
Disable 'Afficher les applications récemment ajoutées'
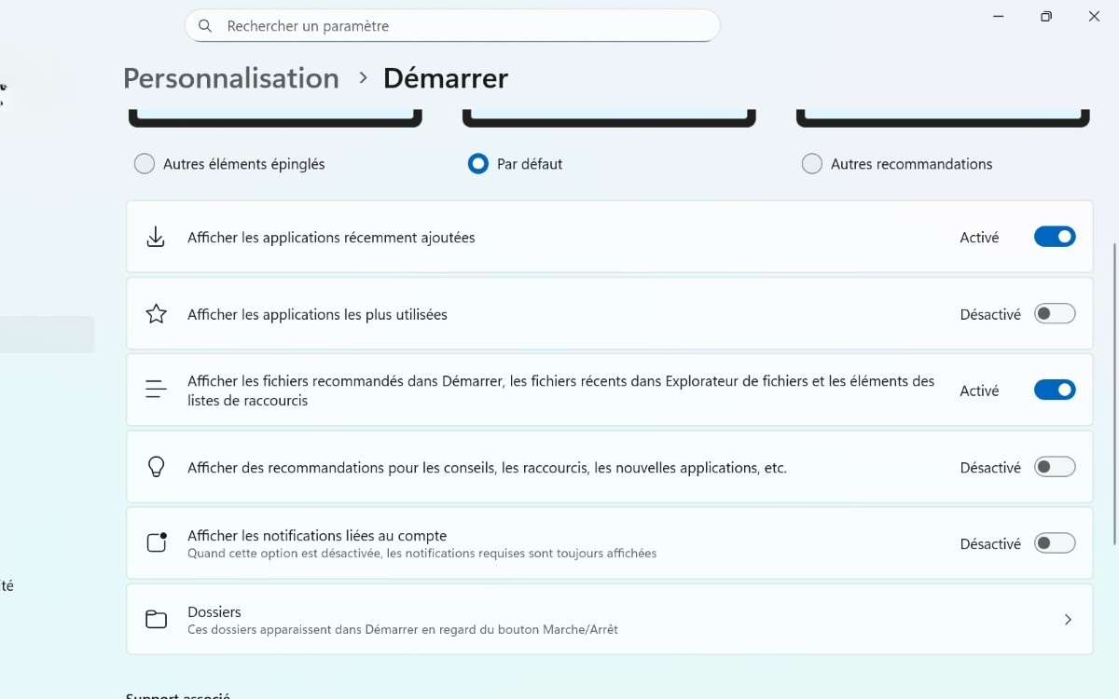tap(1055, 237)
